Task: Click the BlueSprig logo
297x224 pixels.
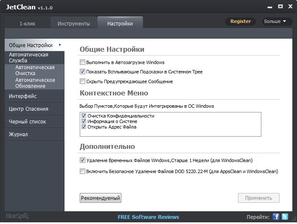Action: (x=17, y=217)
